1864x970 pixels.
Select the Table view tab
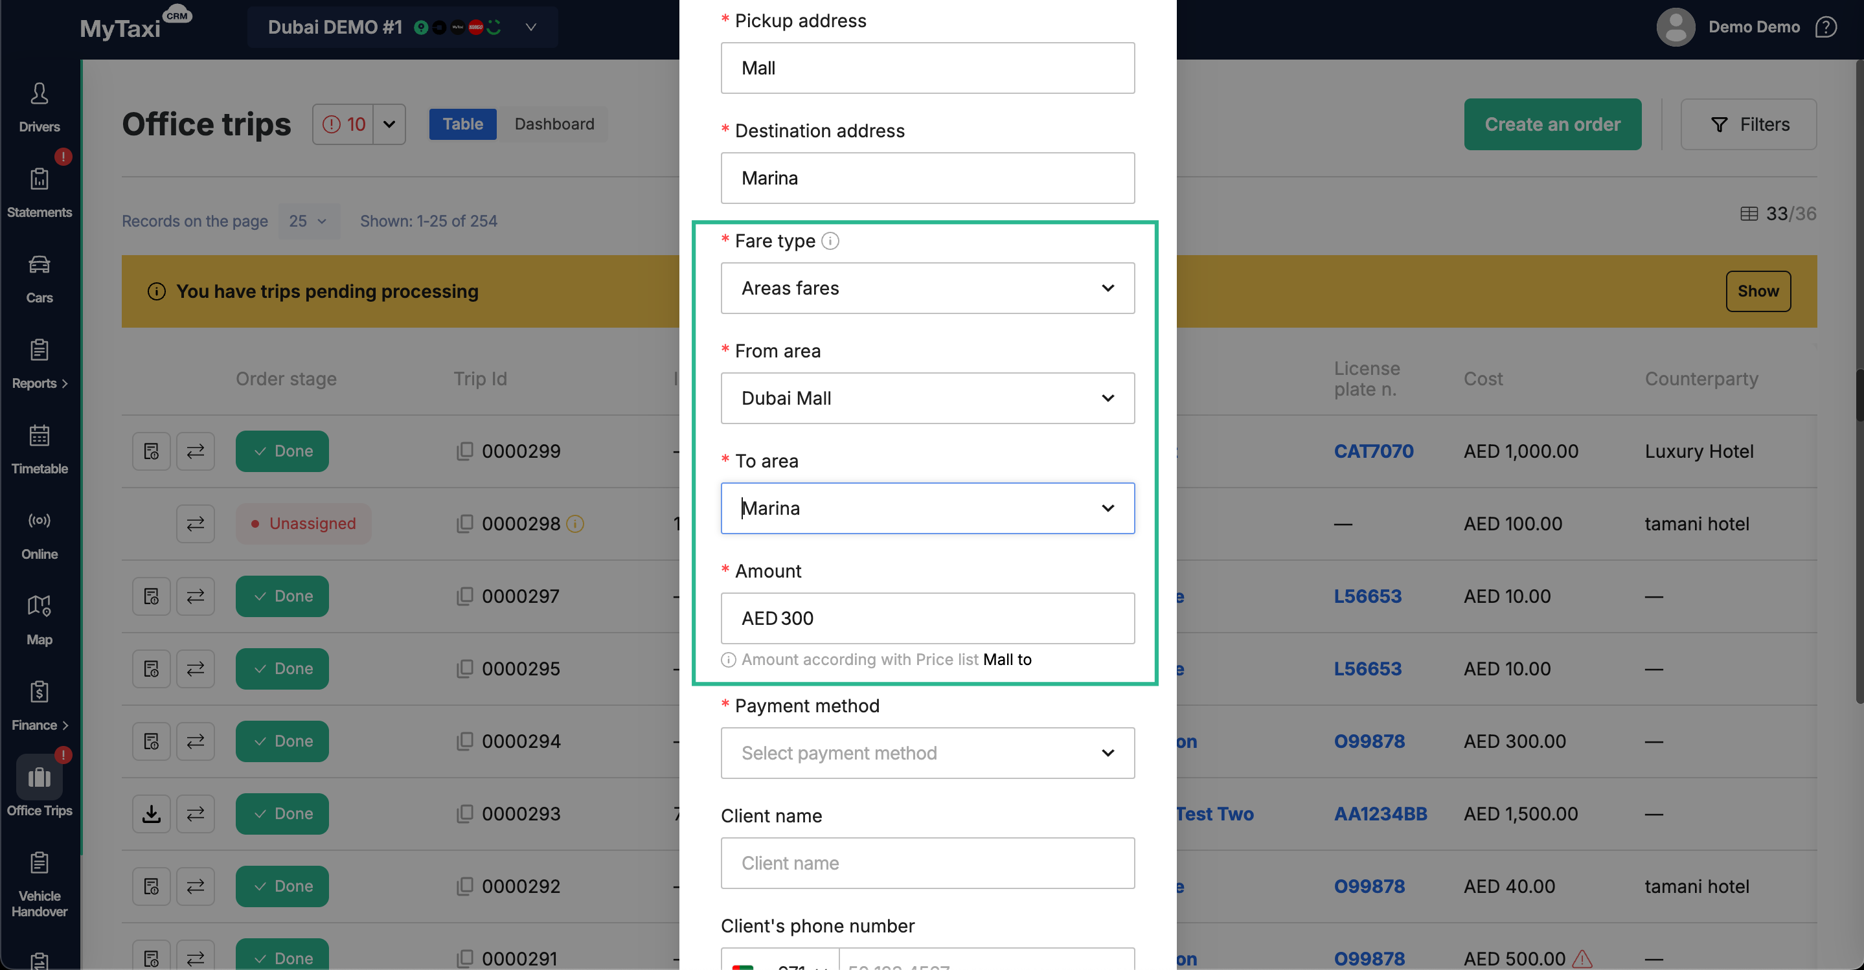[462, 124]
